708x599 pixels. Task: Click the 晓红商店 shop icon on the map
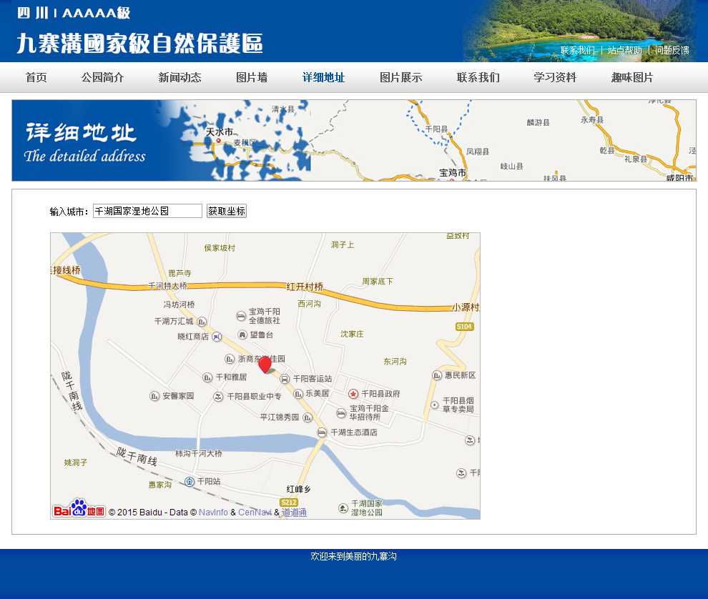[217, 337]
